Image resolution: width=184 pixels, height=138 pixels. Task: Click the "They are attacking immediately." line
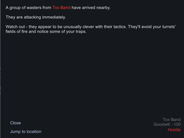(35, 17)
